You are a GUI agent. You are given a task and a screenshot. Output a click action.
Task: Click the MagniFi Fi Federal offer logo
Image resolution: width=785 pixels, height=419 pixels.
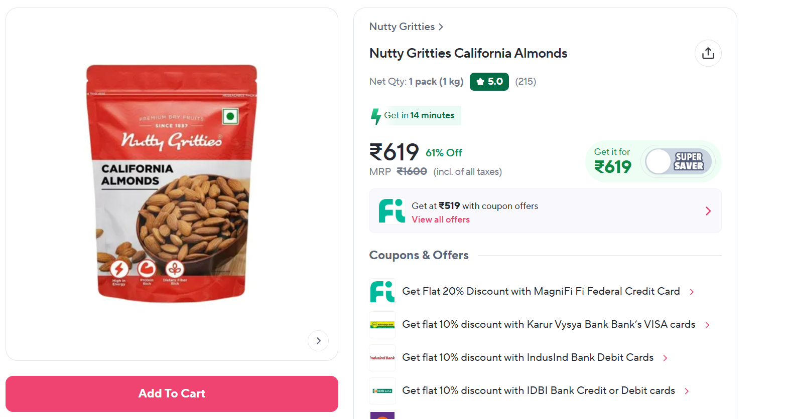382,292
